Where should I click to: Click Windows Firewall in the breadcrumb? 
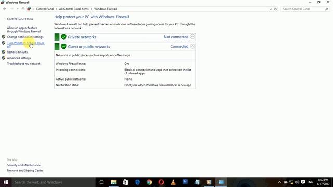105,9
